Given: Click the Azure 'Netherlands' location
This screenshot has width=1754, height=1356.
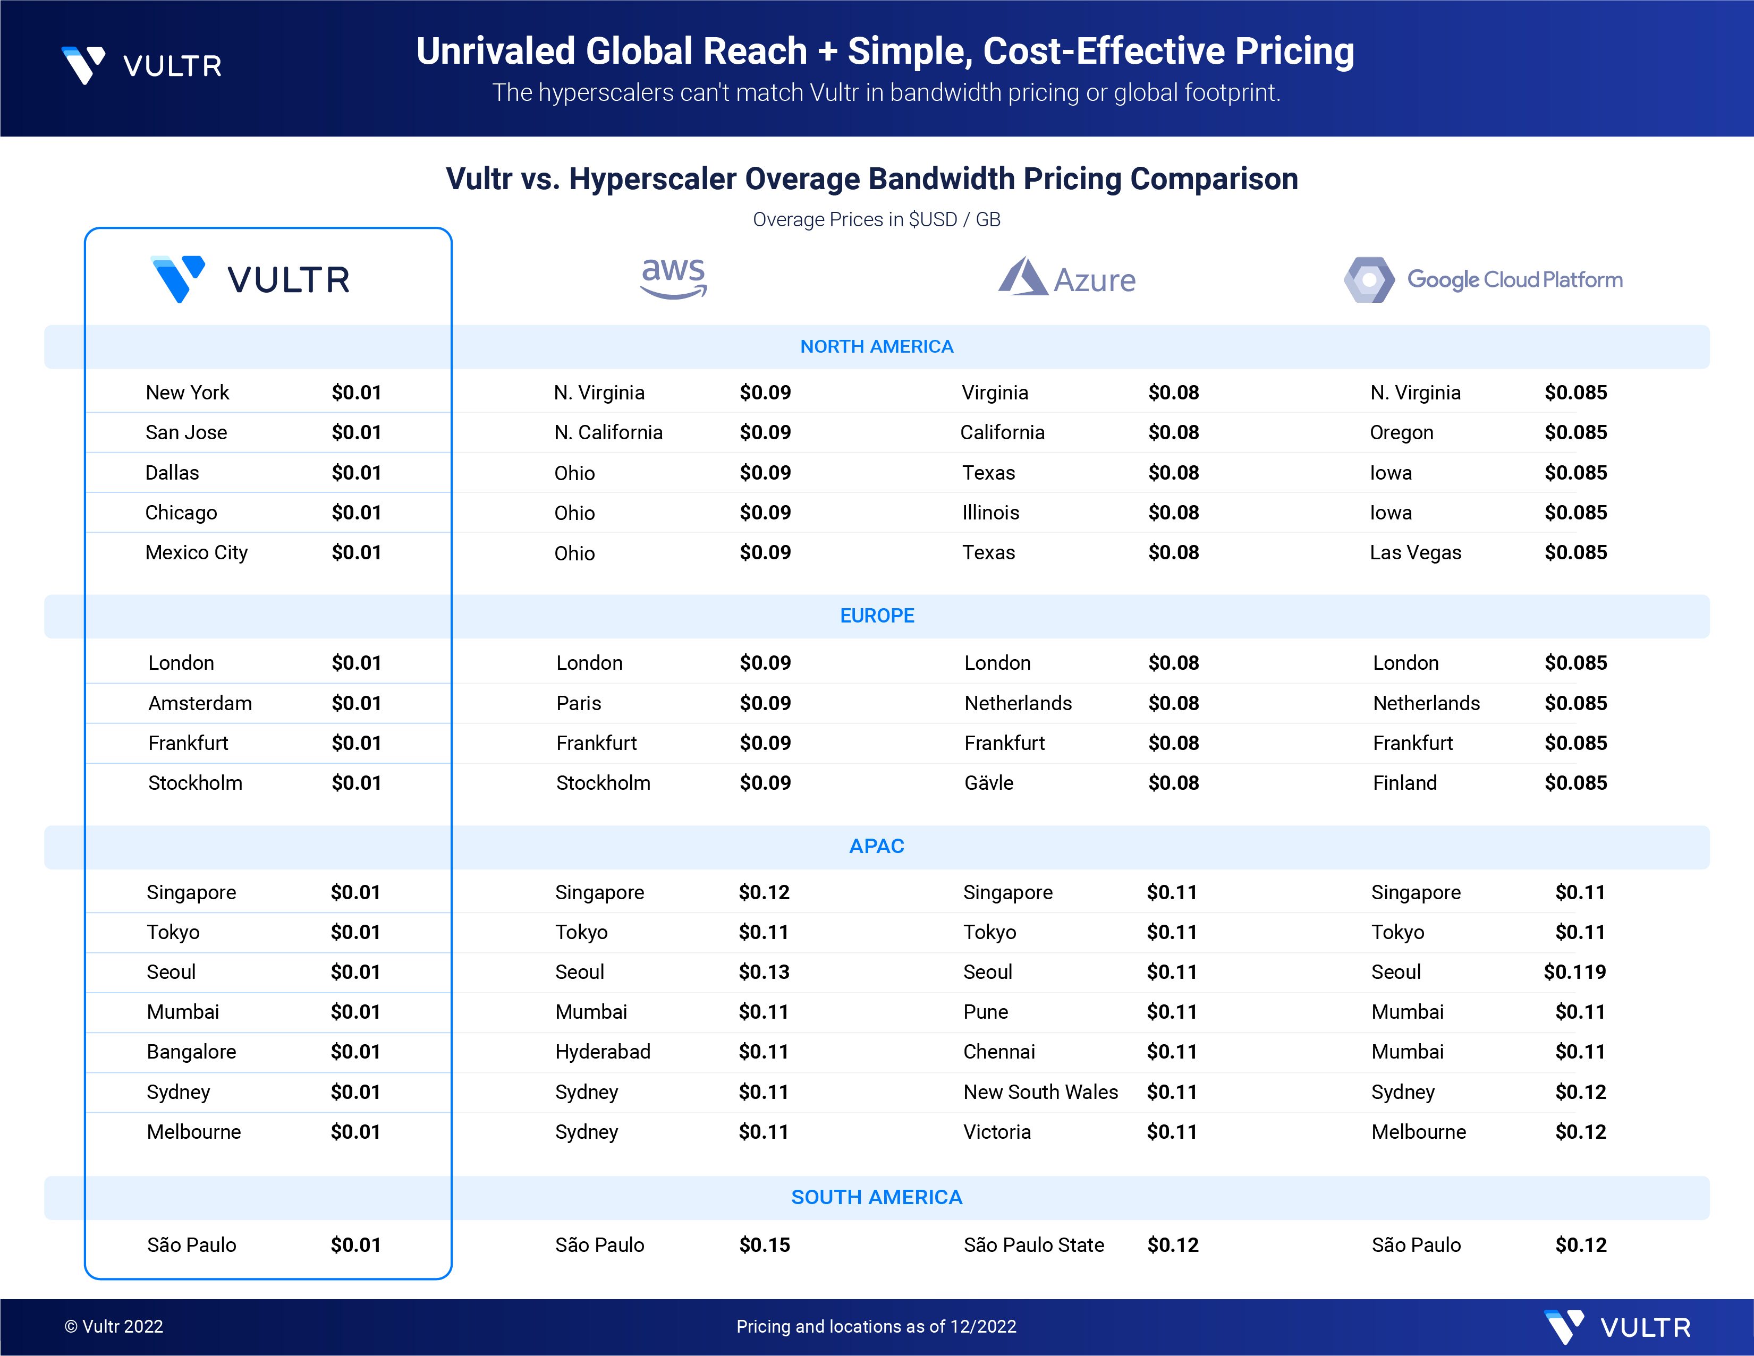Looking at the screenshot, I should (x=1019, y=703).
